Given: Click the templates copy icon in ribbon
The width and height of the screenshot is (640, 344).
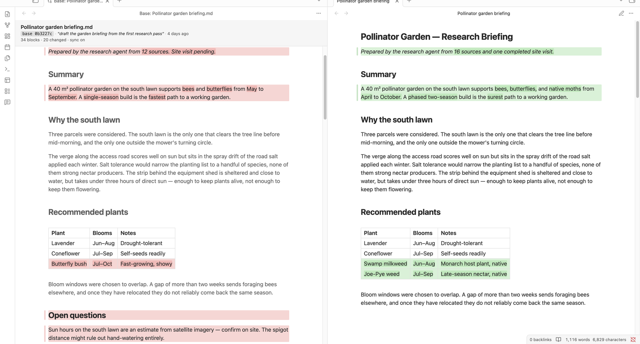Looking at the screenshot, I should coord(7,58).
